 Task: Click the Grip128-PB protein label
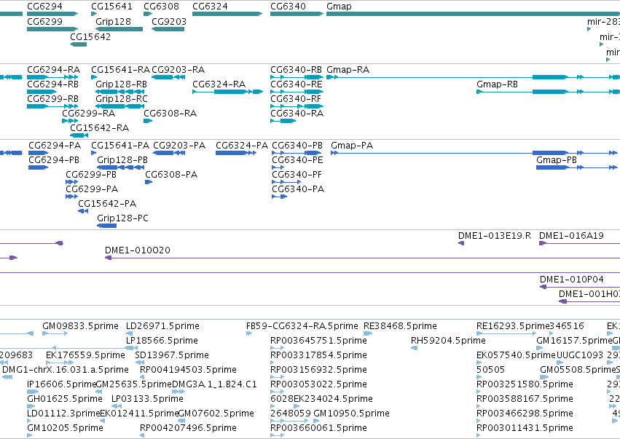point(122,160)
